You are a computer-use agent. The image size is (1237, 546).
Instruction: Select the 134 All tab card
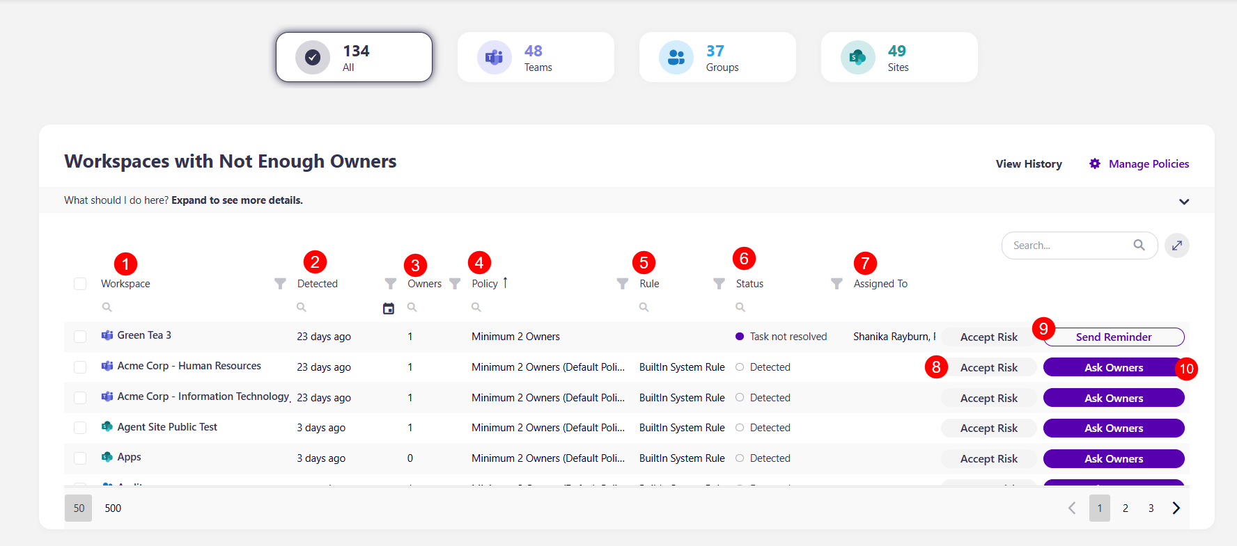(x=354, y=57)
